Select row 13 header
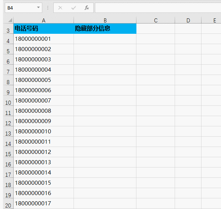 point(8,131)
